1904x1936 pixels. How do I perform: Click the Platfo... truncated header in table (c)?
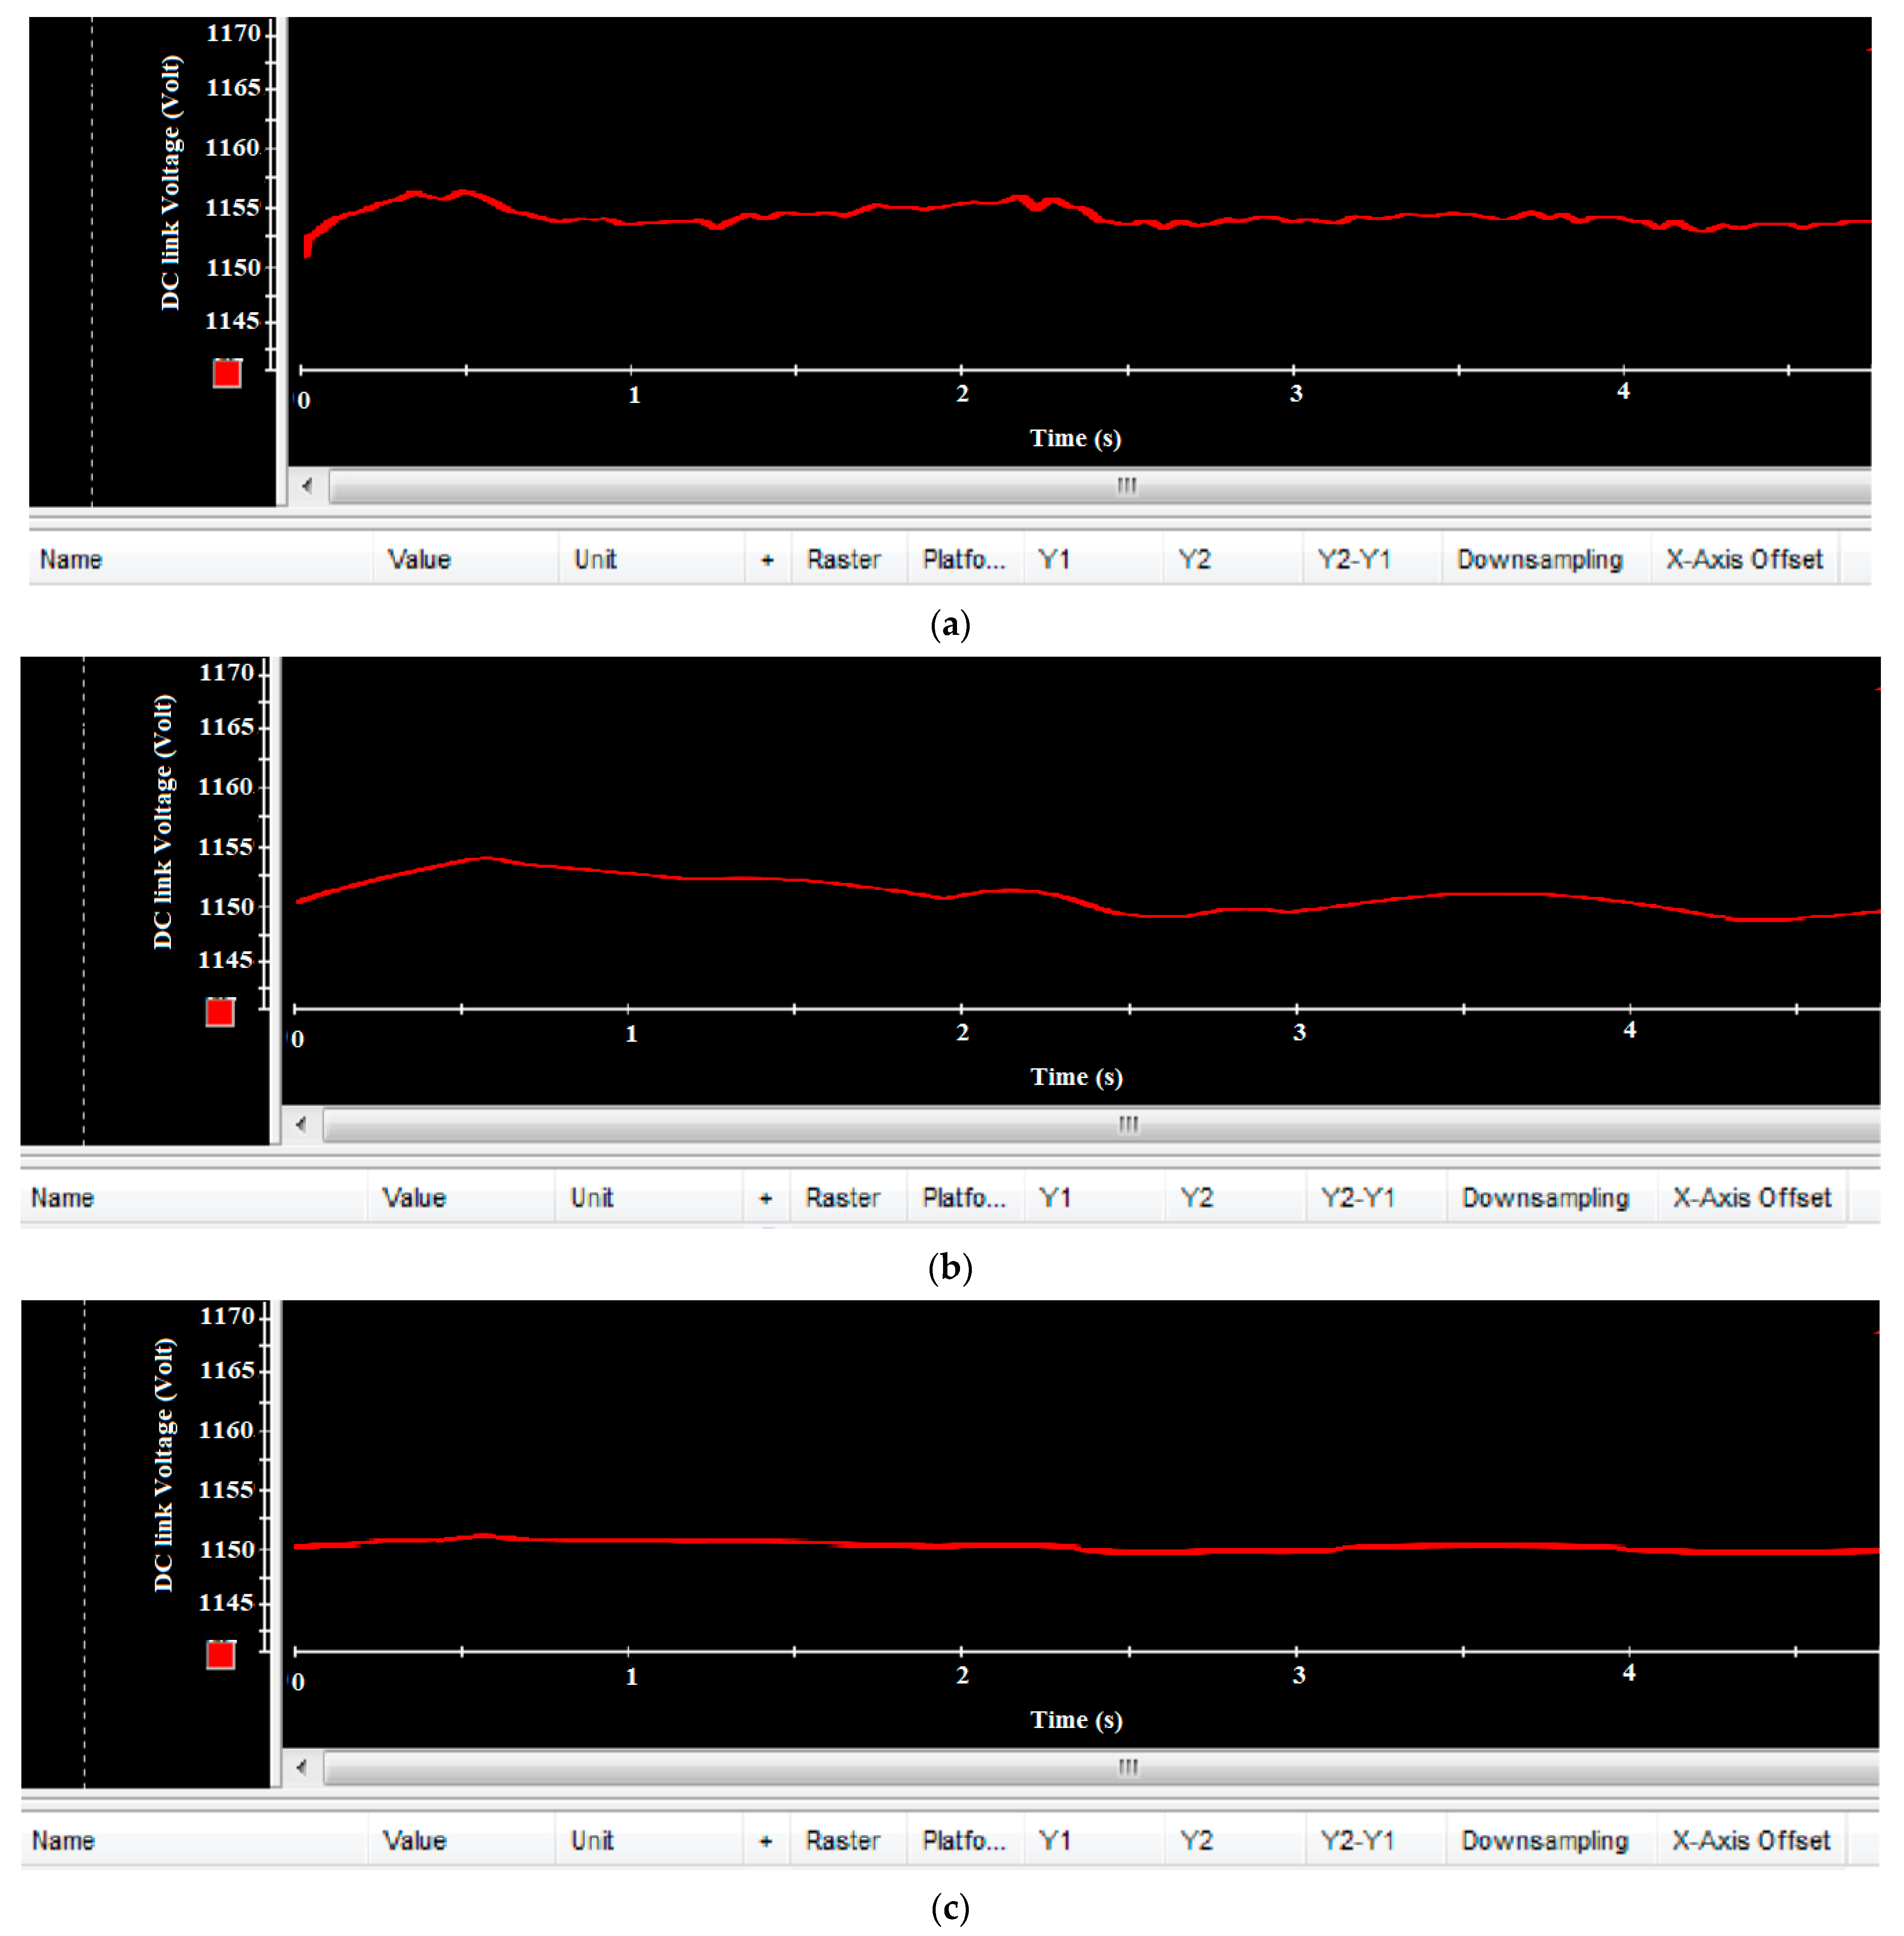[963, 1841]
